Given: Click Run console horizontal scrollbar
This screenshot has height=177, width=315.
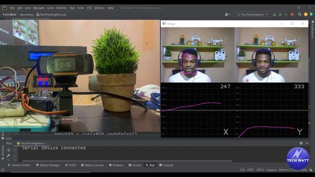Looking at the screenshot, I should coord(127,161).
